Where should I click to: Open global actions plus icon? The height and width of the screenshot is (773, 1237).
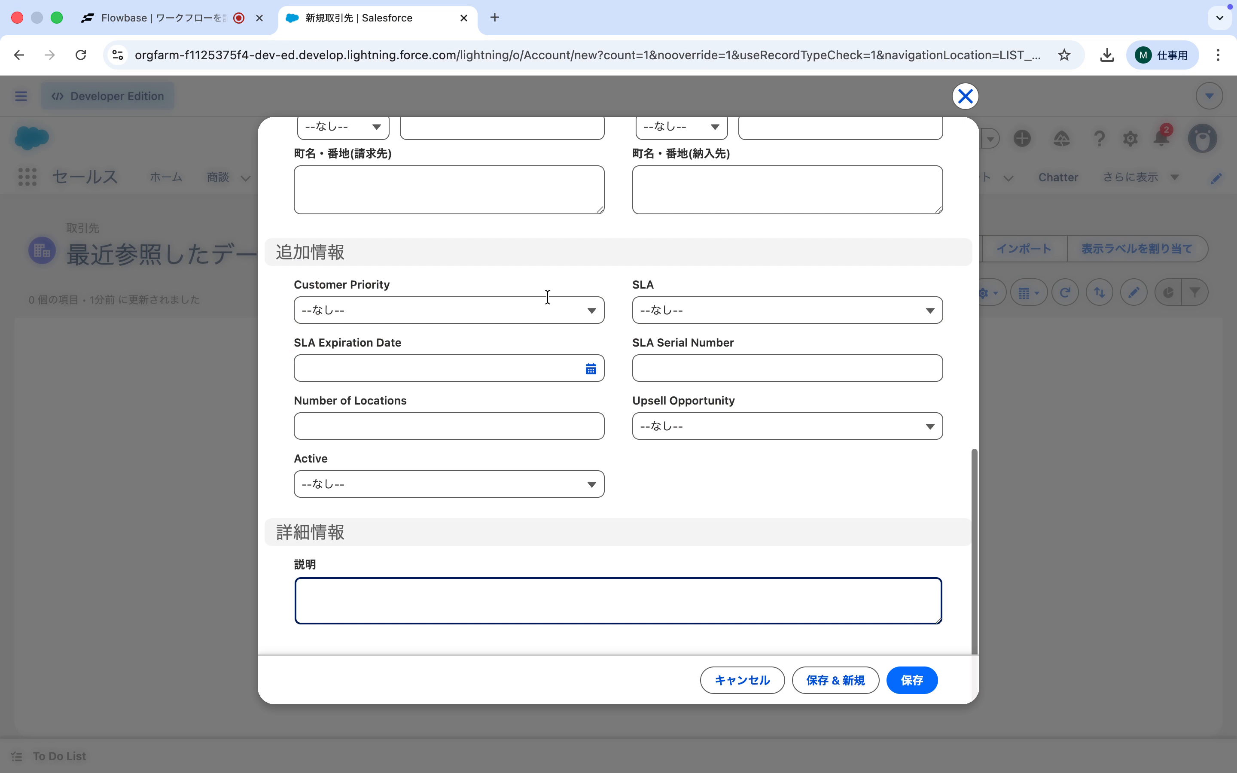[x=1022, y=138]
